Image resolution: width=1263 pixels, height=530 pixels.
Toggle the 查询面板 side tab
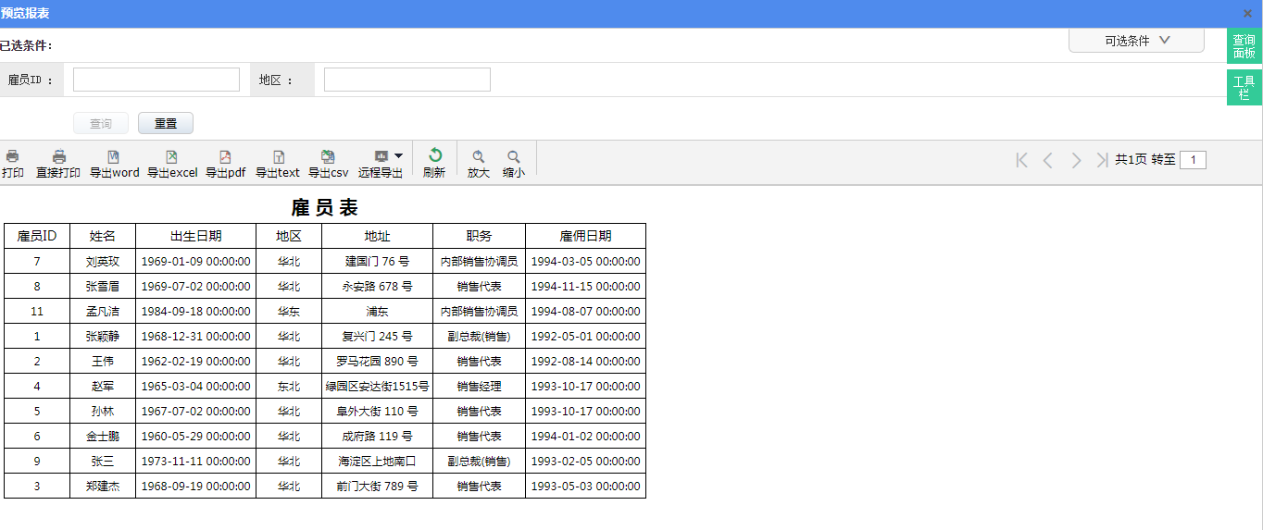click(x=1244, y=46)
